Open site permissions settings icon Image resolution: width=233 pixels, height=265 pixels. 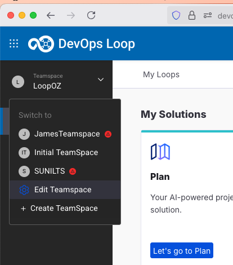(x=208, y=15)
